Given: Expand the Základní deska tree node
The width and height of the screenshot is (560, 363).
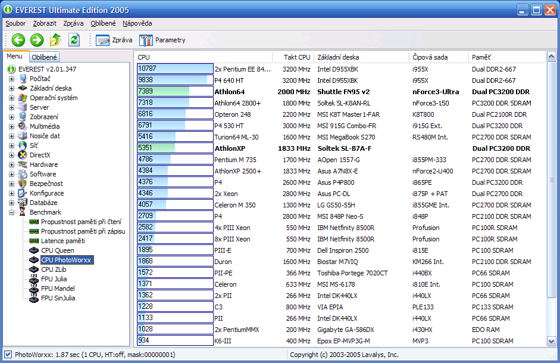Looking at the screenshot, I should 12,88.
